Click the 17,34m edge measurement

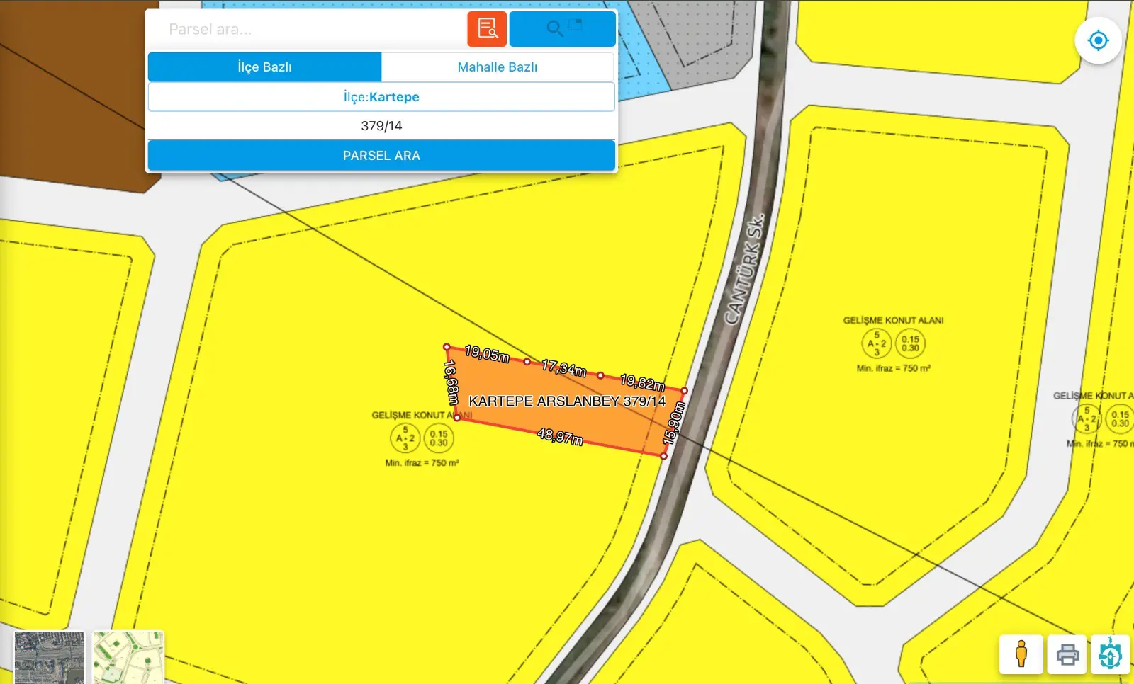tap(564, 368)
